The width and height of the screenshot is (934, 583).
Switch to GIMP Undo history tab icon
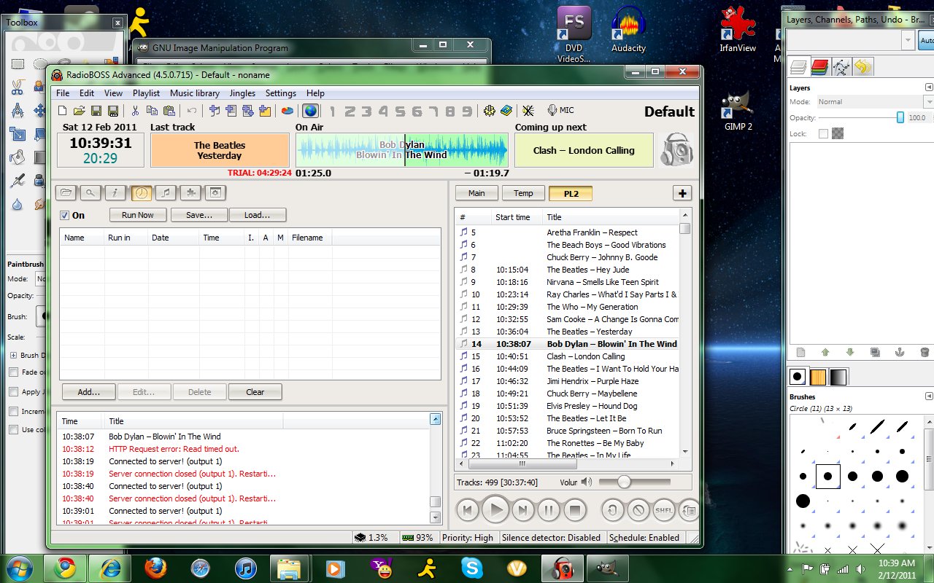point(863,68)
